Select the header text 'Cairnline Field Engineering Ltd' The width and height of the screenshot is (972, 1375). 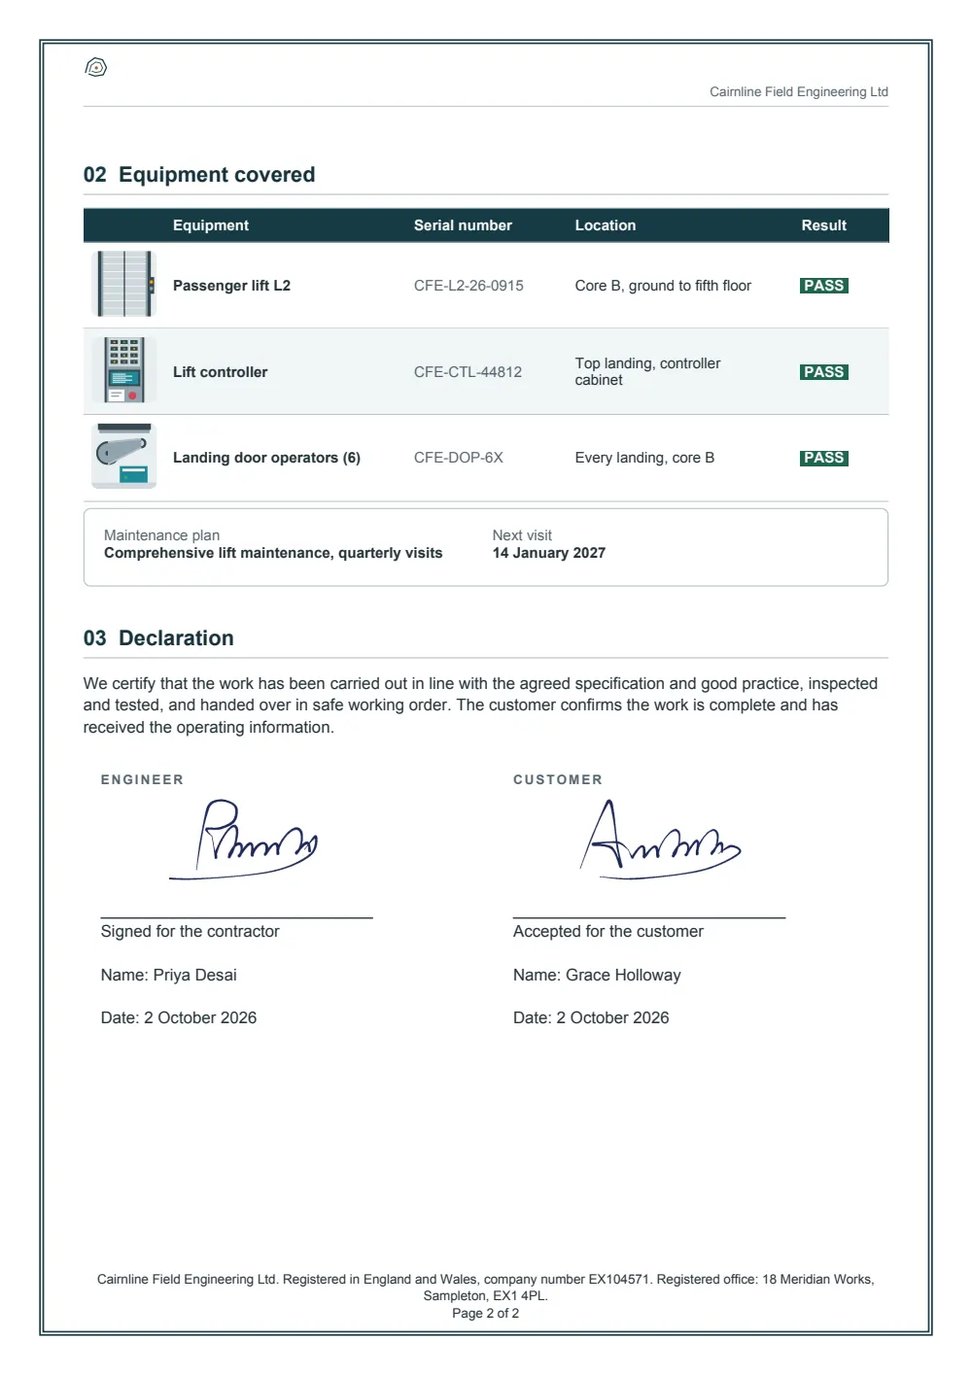(799, 91)
